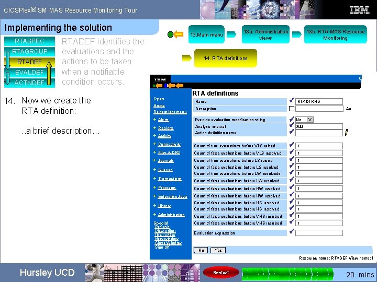Expand the Connectivity menu with its plus sign
The width and height of the screenshot is (377, 282).
click(x=155, y=144)
